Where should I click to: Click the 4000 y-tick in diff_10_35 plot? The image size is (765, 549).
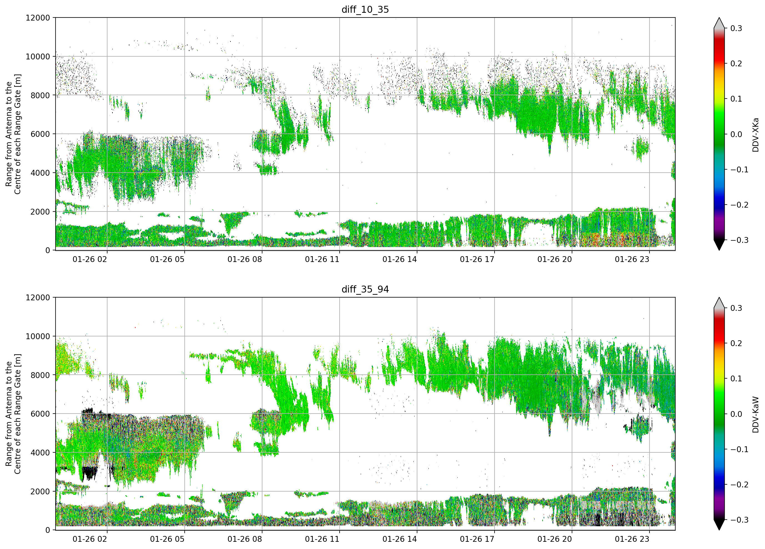click(x=40, y=173)
